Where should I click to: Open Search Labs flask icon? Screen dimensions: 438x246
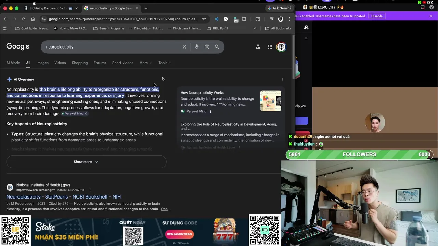258,47
